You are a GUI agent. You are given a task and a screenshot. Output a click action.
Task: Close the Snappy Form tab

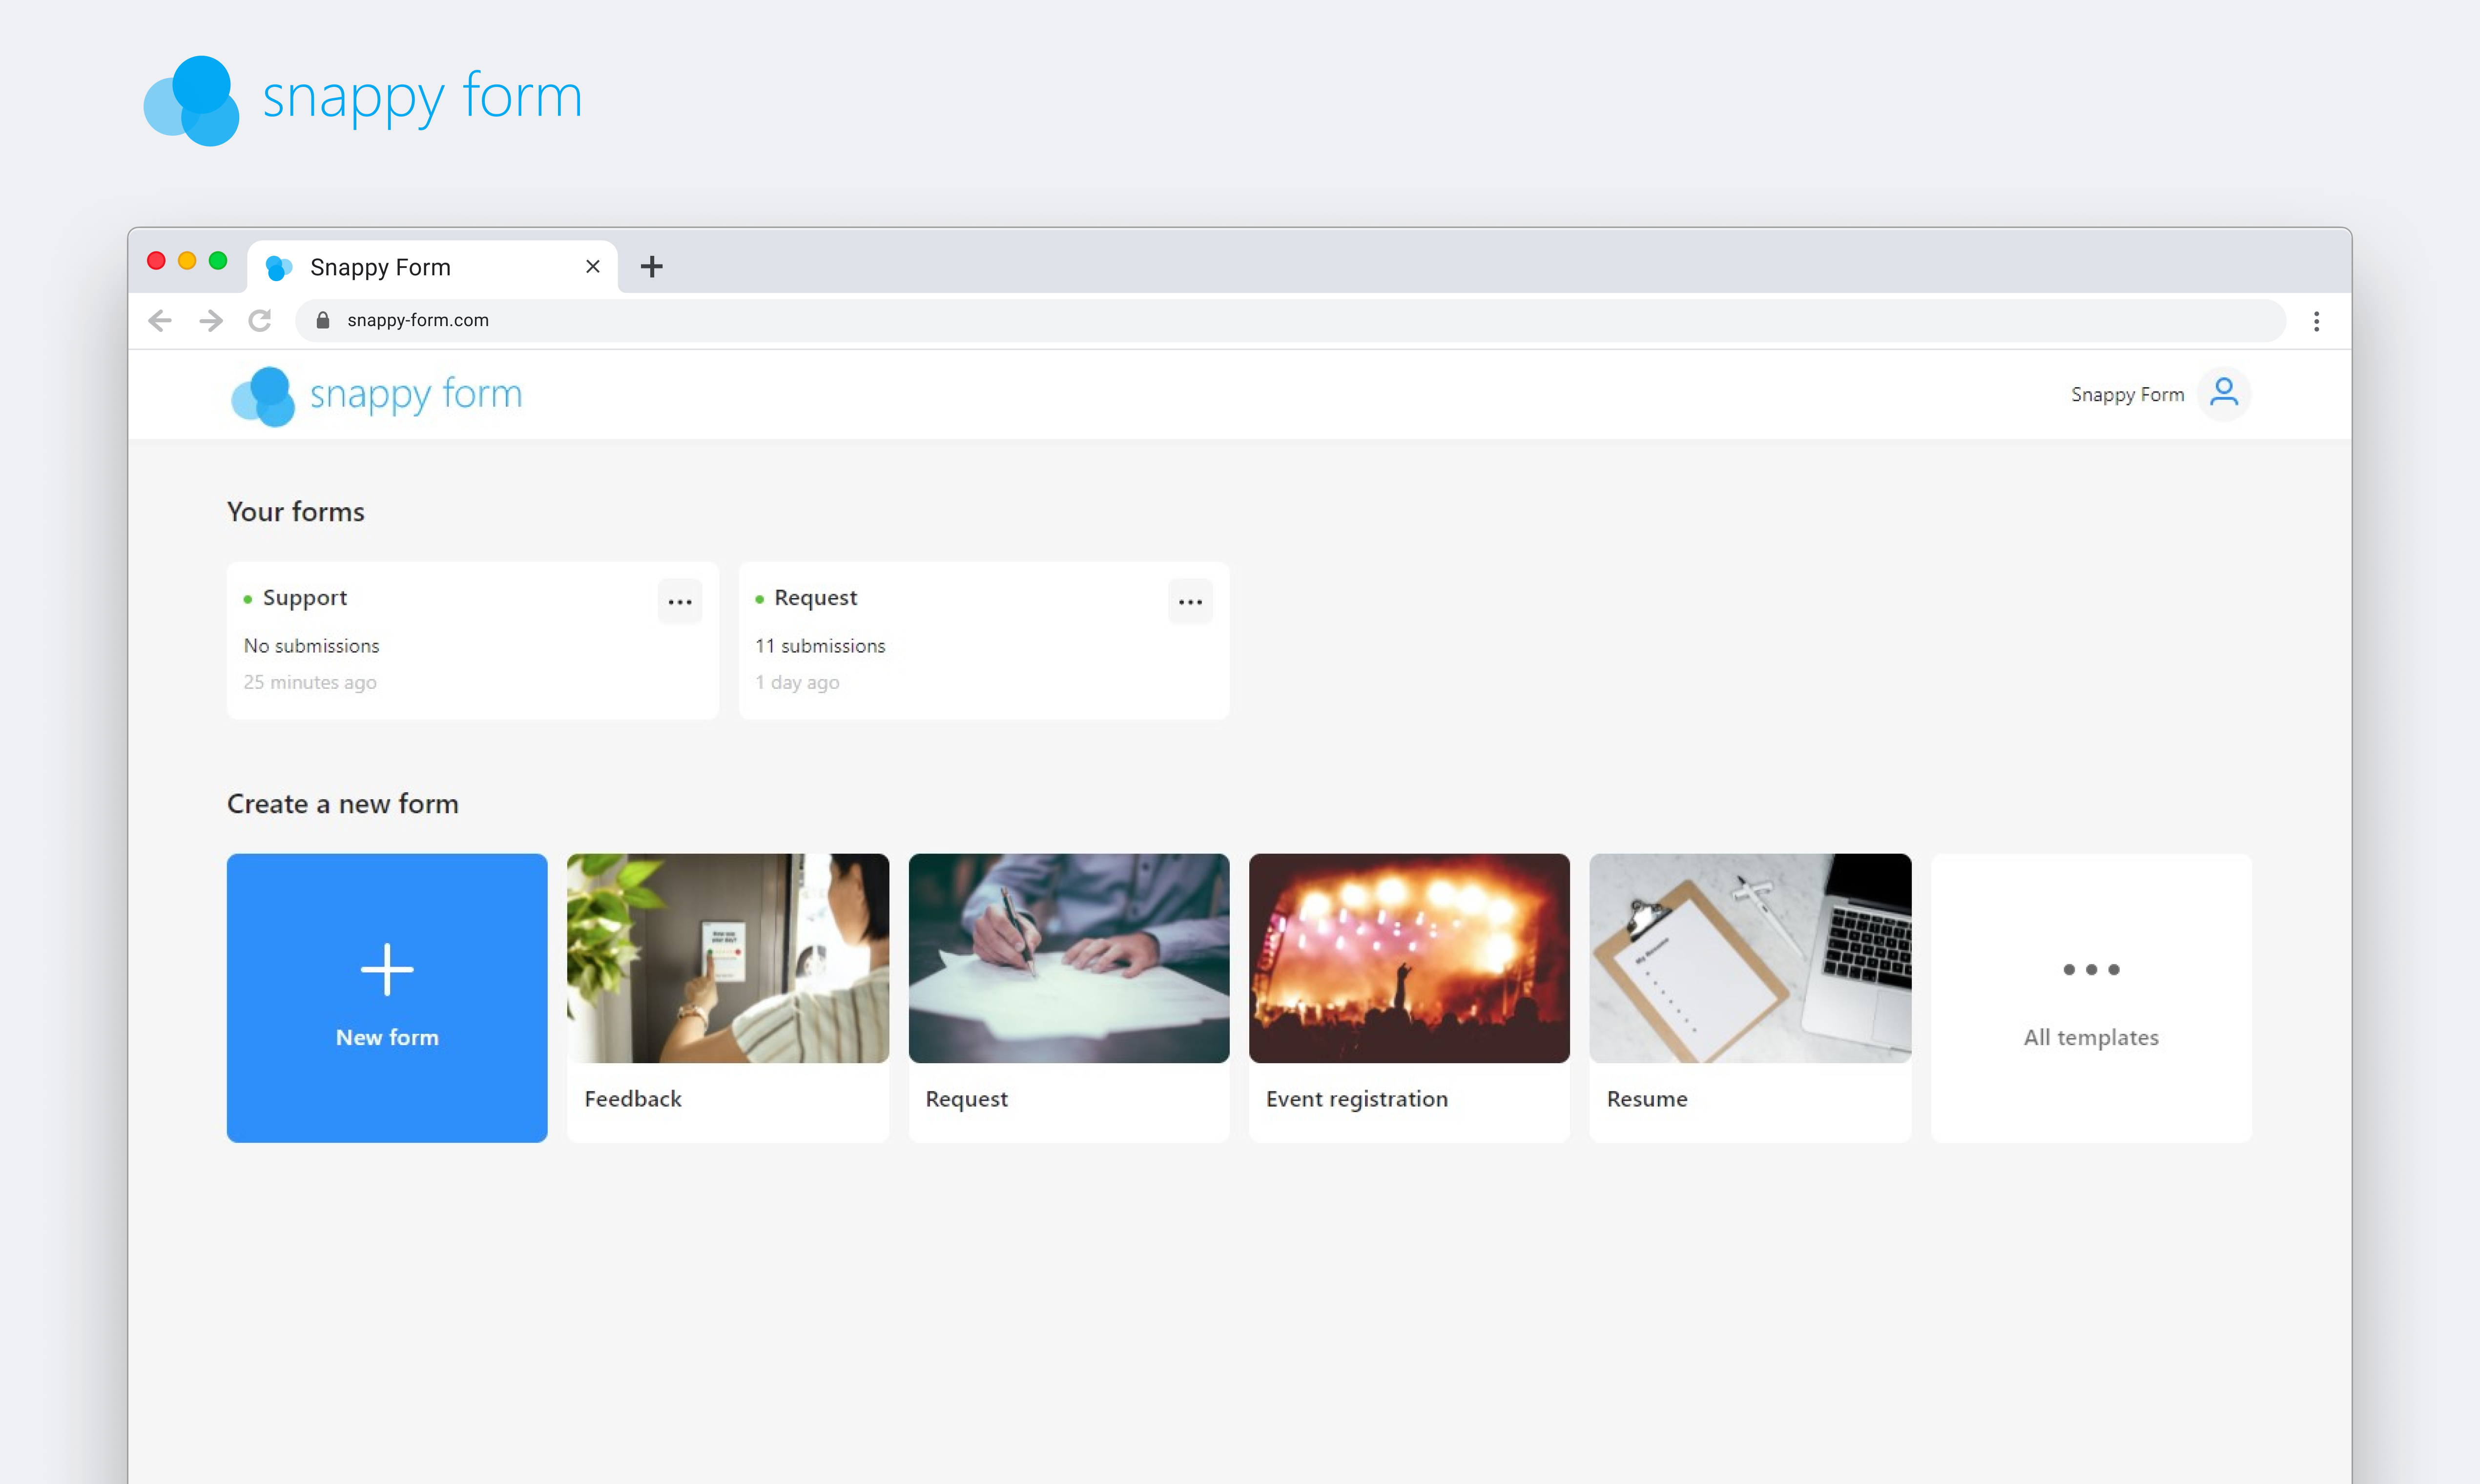point(592,266)
